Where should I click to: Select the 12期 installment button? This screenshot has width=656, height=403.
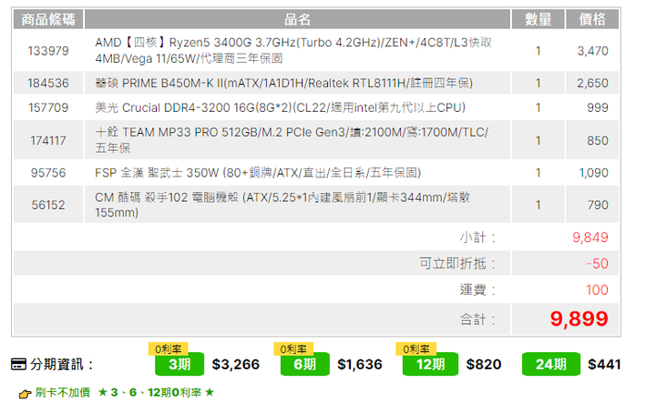tap(430, 364)
